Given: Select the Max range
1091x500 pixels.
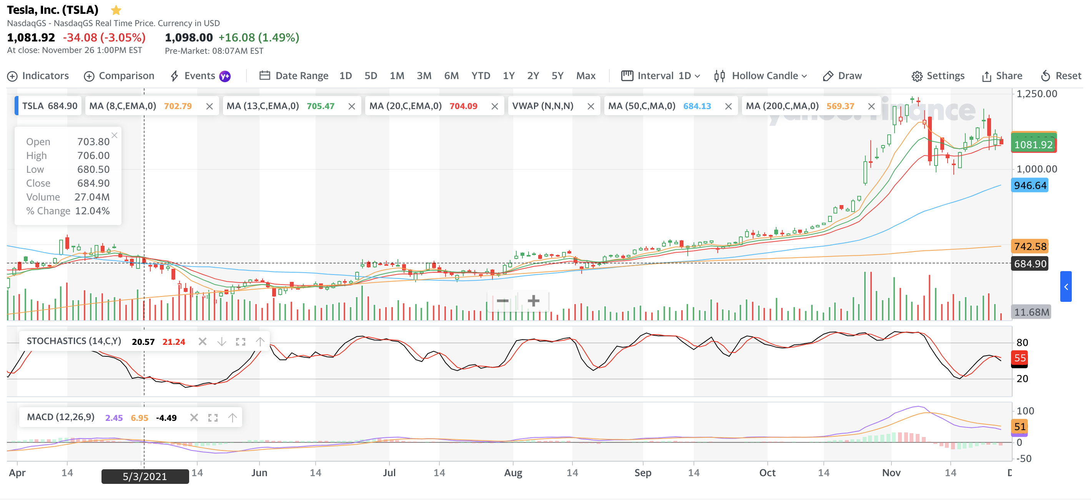Looking at the screenshot, I should pos(586,76).
